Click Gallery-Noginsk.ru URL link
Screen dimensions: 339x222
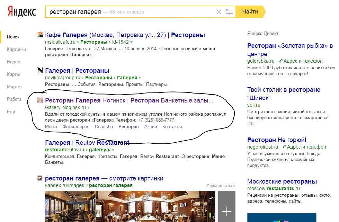coord(65,107)
